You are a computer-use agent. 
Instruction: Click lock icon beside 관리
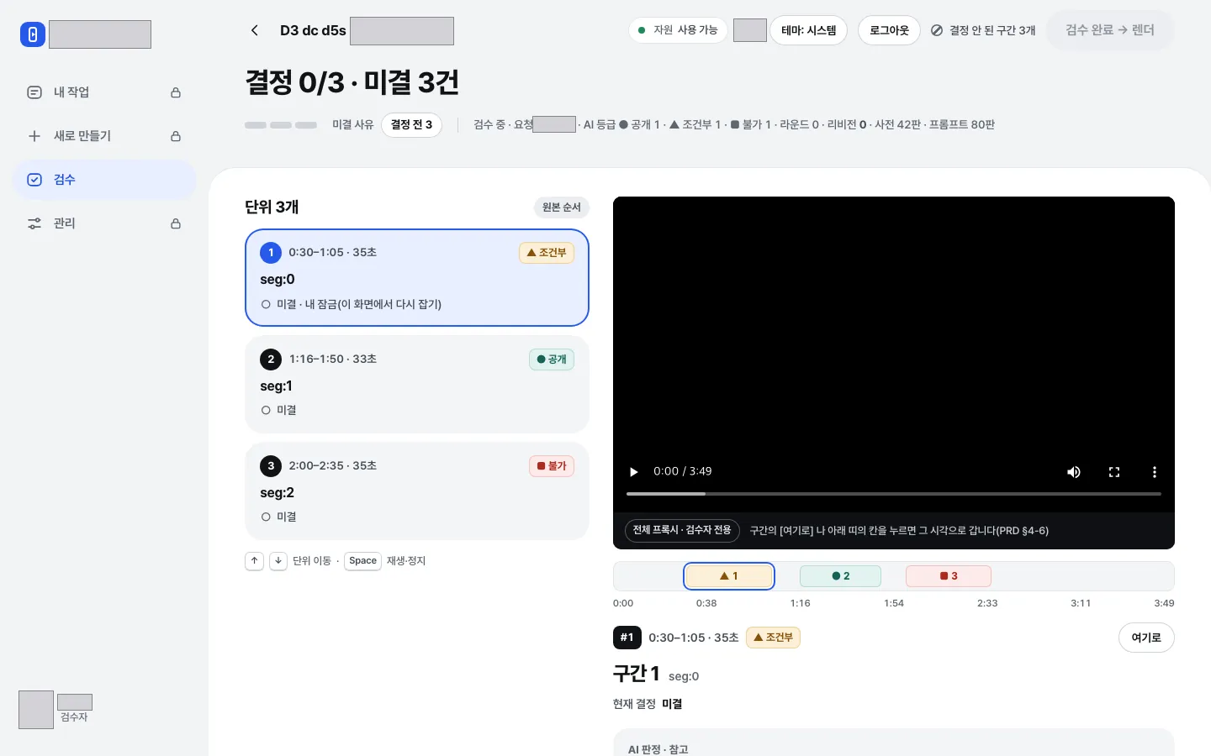click(x=176, y=223)
